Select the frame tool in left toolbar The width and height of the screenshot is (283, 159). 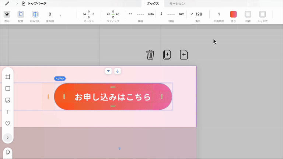(8, 77)
